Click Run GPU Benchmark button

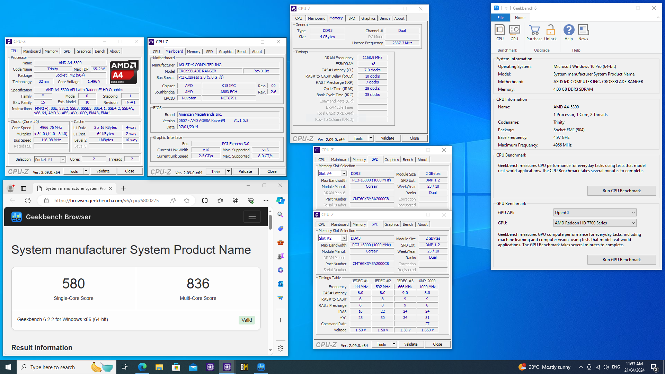click(621, 260)
